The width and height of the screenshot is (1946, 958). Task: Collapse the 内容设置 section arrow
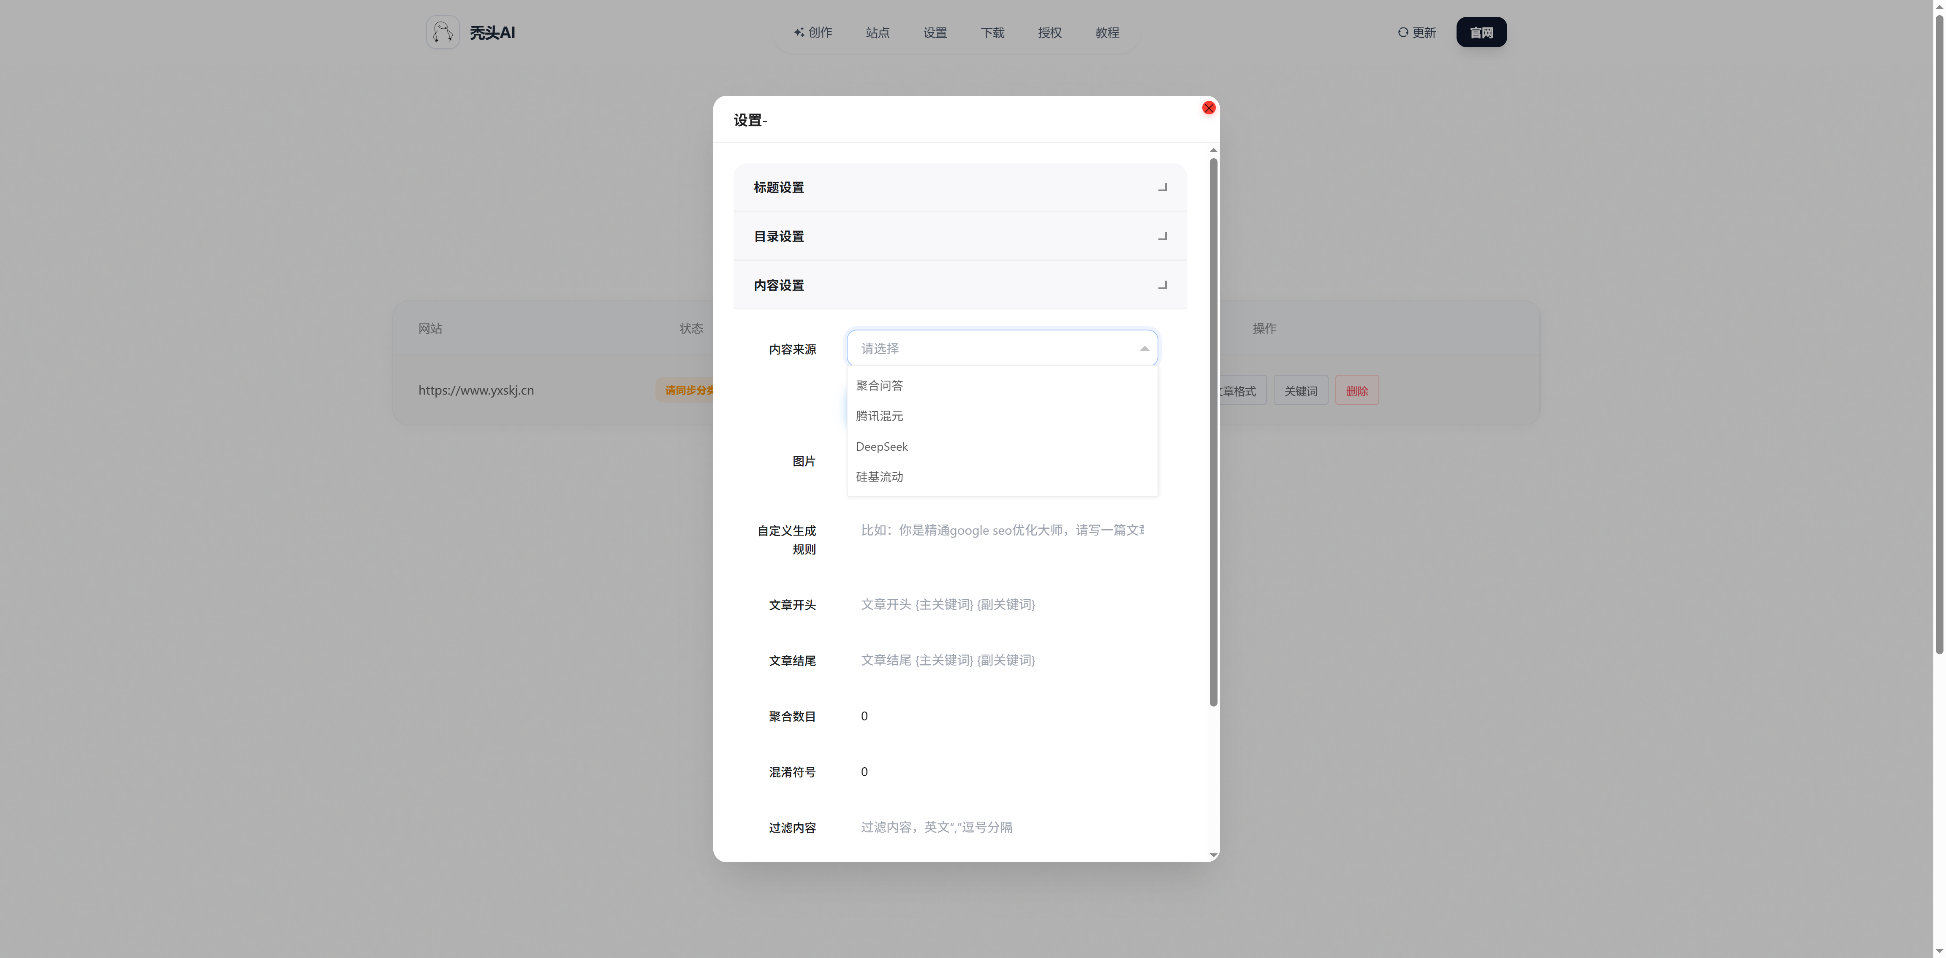click(1162, 285)
